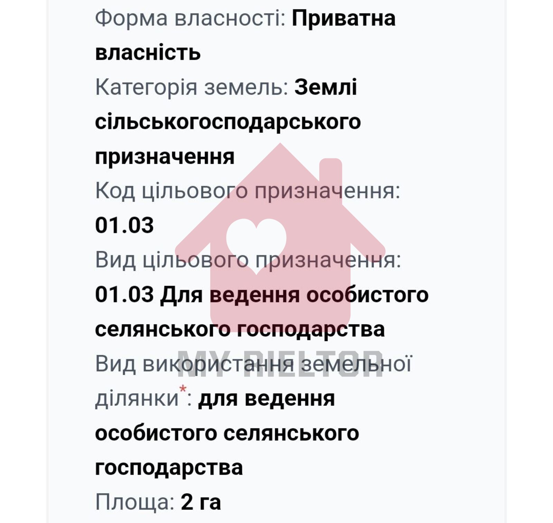The image size is (553, 523).
Task: Click the standalone 01.03 code value
Action: click(x=124, y=225)
